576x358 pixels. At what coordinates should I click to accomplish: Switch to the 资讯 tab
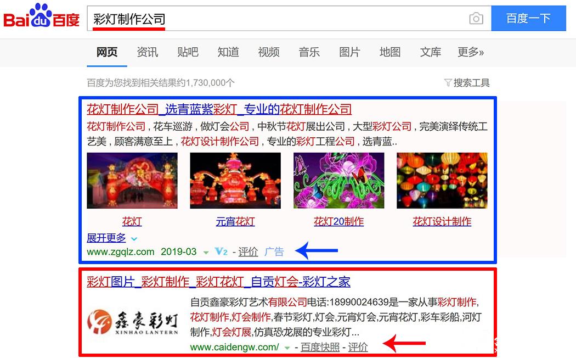pyautogui.click(x=148, y=52)
